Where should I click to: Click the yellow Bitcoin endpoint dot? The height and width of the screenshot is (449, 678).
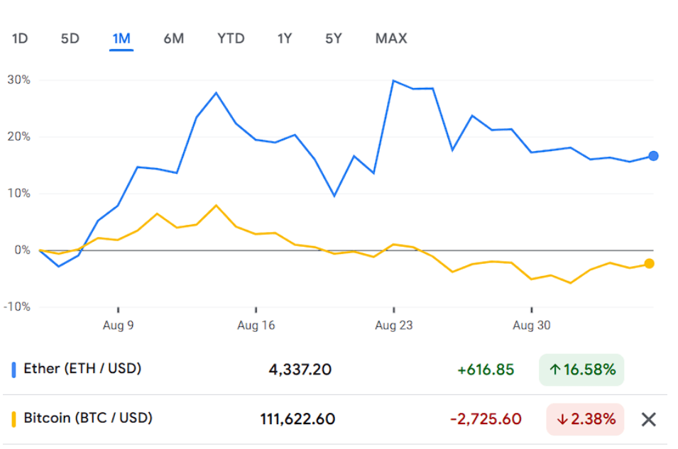tap(649, 264)
